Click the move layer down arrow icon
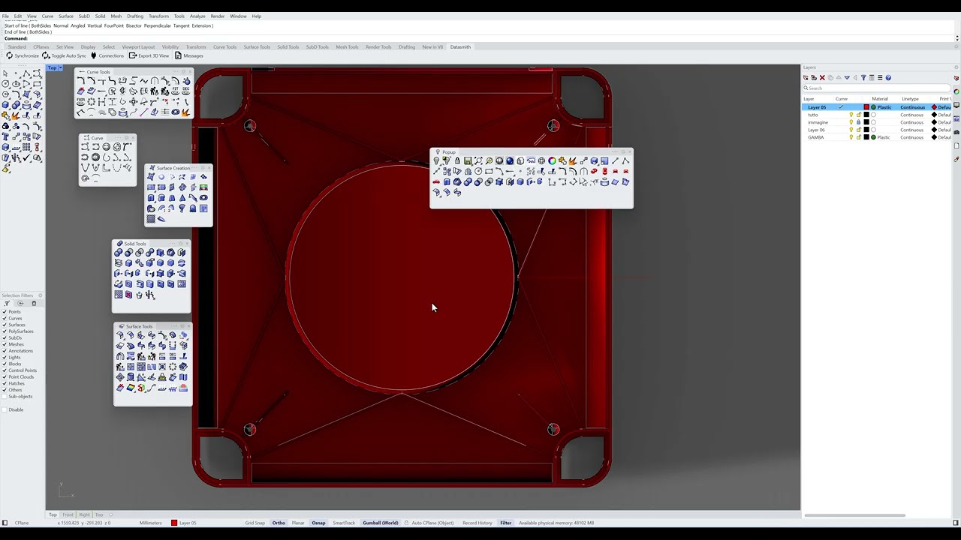The image size is (961, 540). [847, 77]
